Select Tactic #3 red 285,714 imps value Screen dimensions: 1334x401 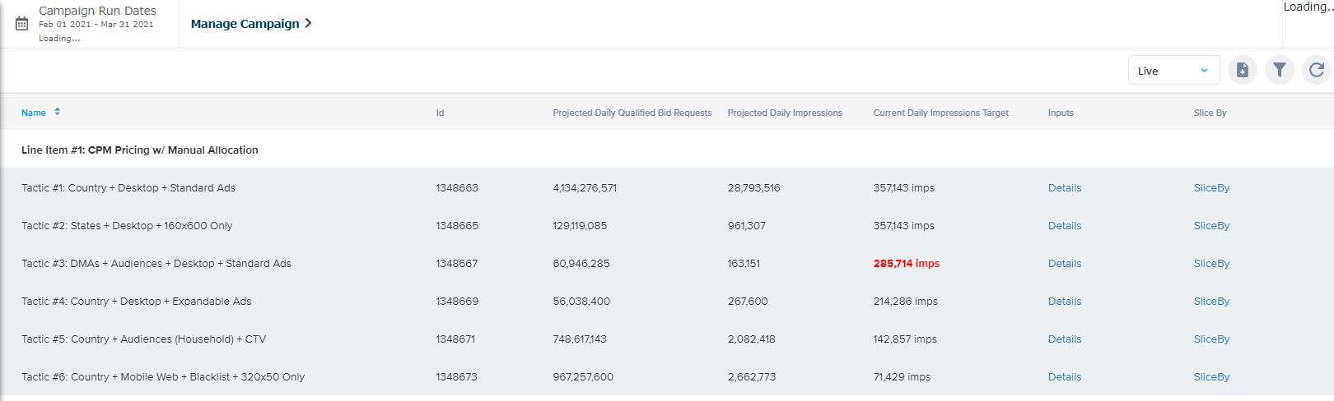coord(906,264)
